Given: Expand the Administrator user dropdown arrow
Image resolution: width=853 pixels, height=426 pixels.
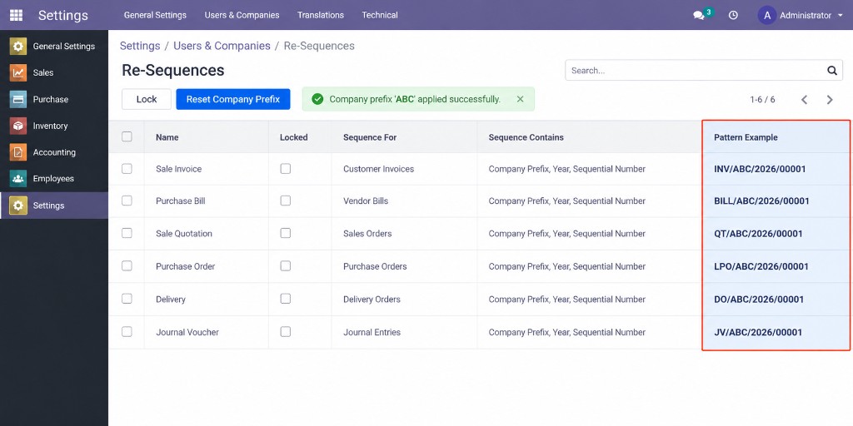Looking at the screenshot, I should point(841,16).
